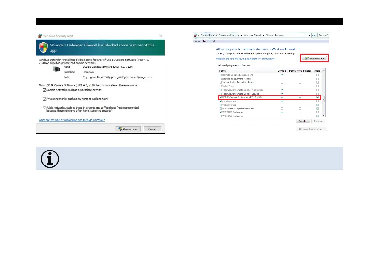Screen dimensions: 379x267
Task: Toggle Domain checkbox for Teamviewer Remote Control Application
Action: pos(282,90)
